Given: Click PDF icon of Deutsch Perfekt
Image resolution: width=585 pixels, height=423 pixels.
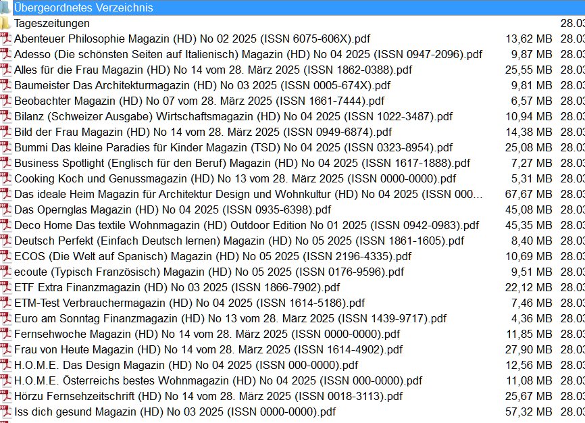Looking at the screenshot, I should [x=5, y=241].
